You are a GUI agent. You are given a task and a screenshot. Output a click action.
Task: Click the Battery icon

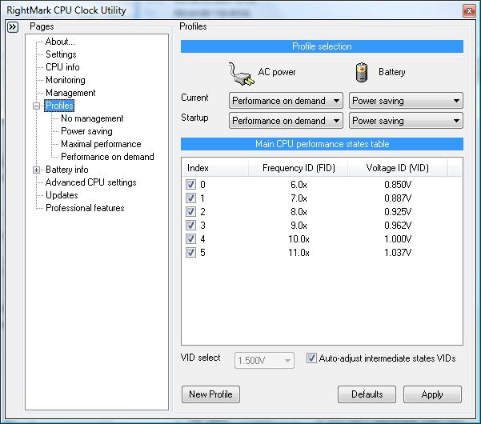(x=362, y=72)
